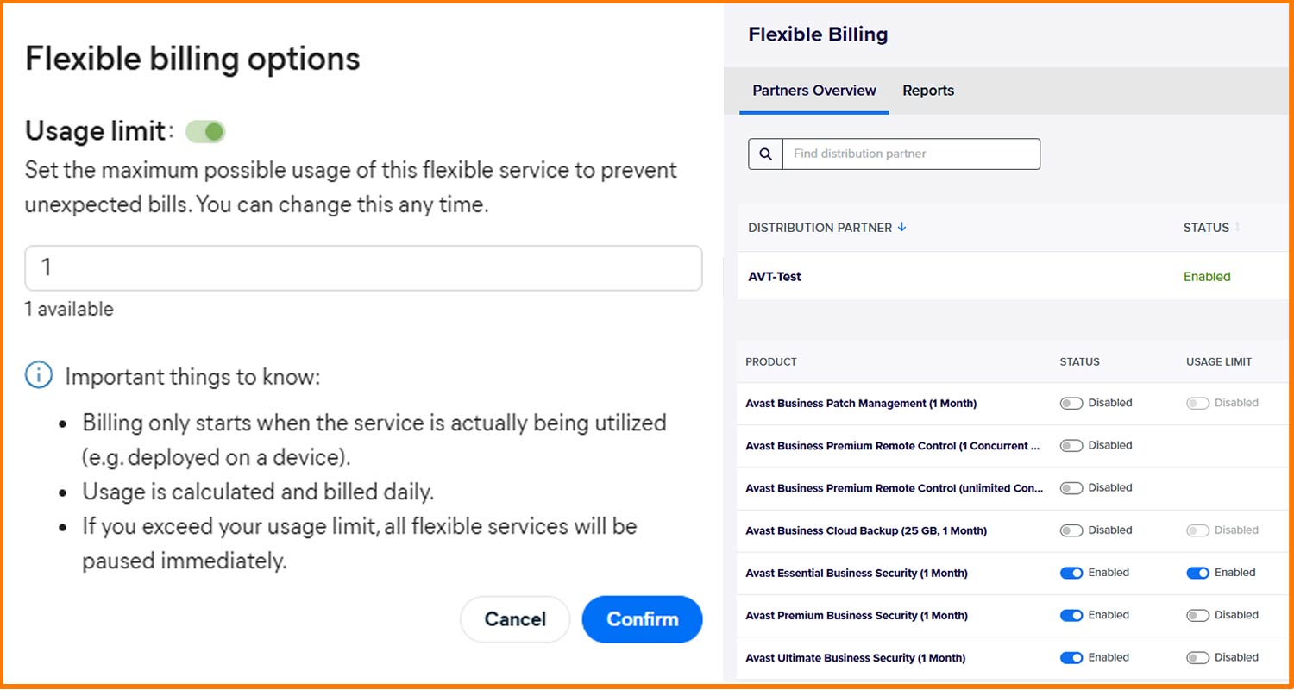This screenshot has width=1294, height=690.
Task: Disable Avast Ultimate Business Security status
Action: [x=1071, y=657]
